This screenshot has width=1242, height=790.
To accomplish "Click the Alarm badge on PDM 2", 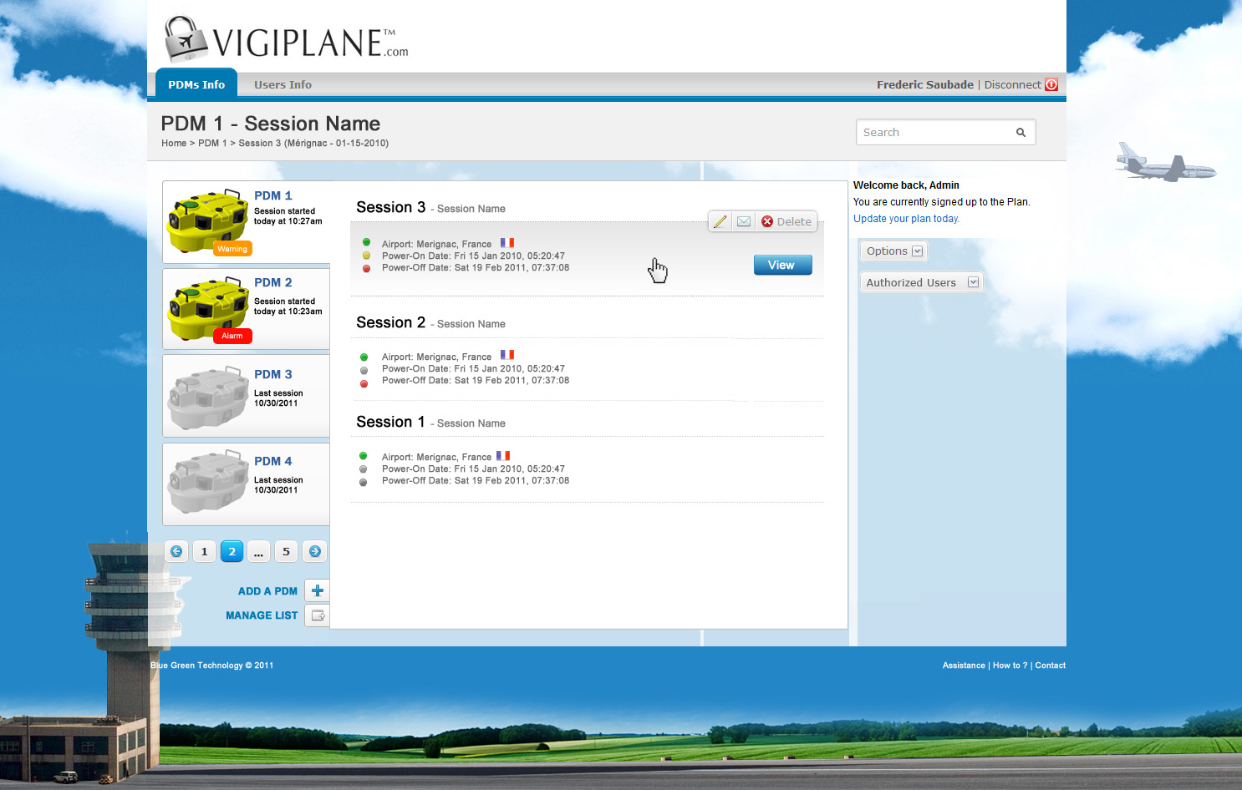I will pyautogui.click(x=232, y=336).
